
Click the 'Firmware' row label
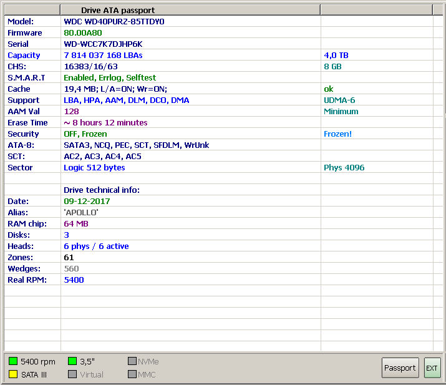(x=25, y=32)
